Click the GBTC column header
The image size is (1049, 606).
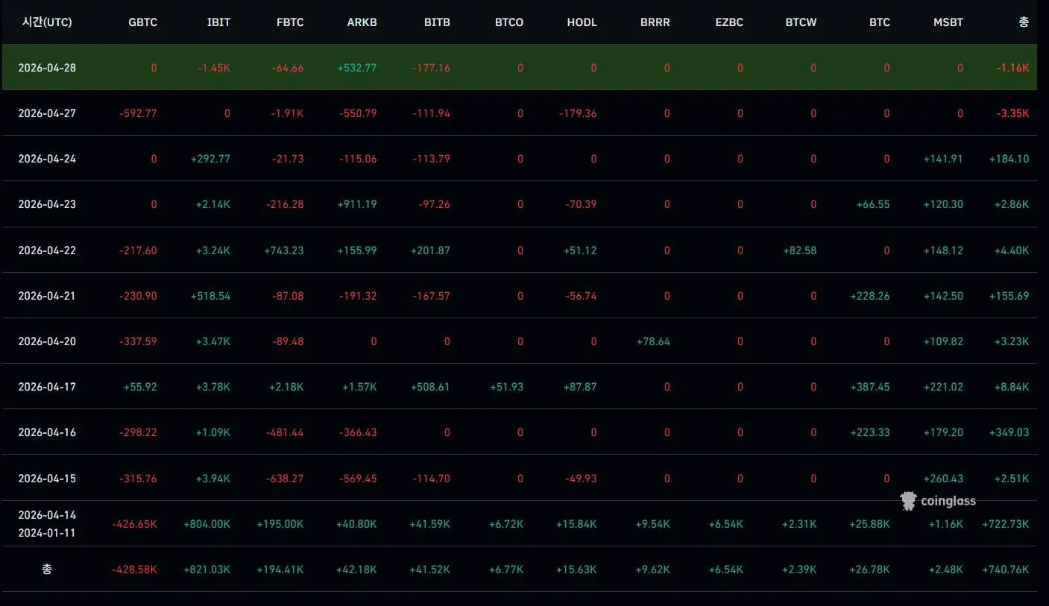click(142, 22)
